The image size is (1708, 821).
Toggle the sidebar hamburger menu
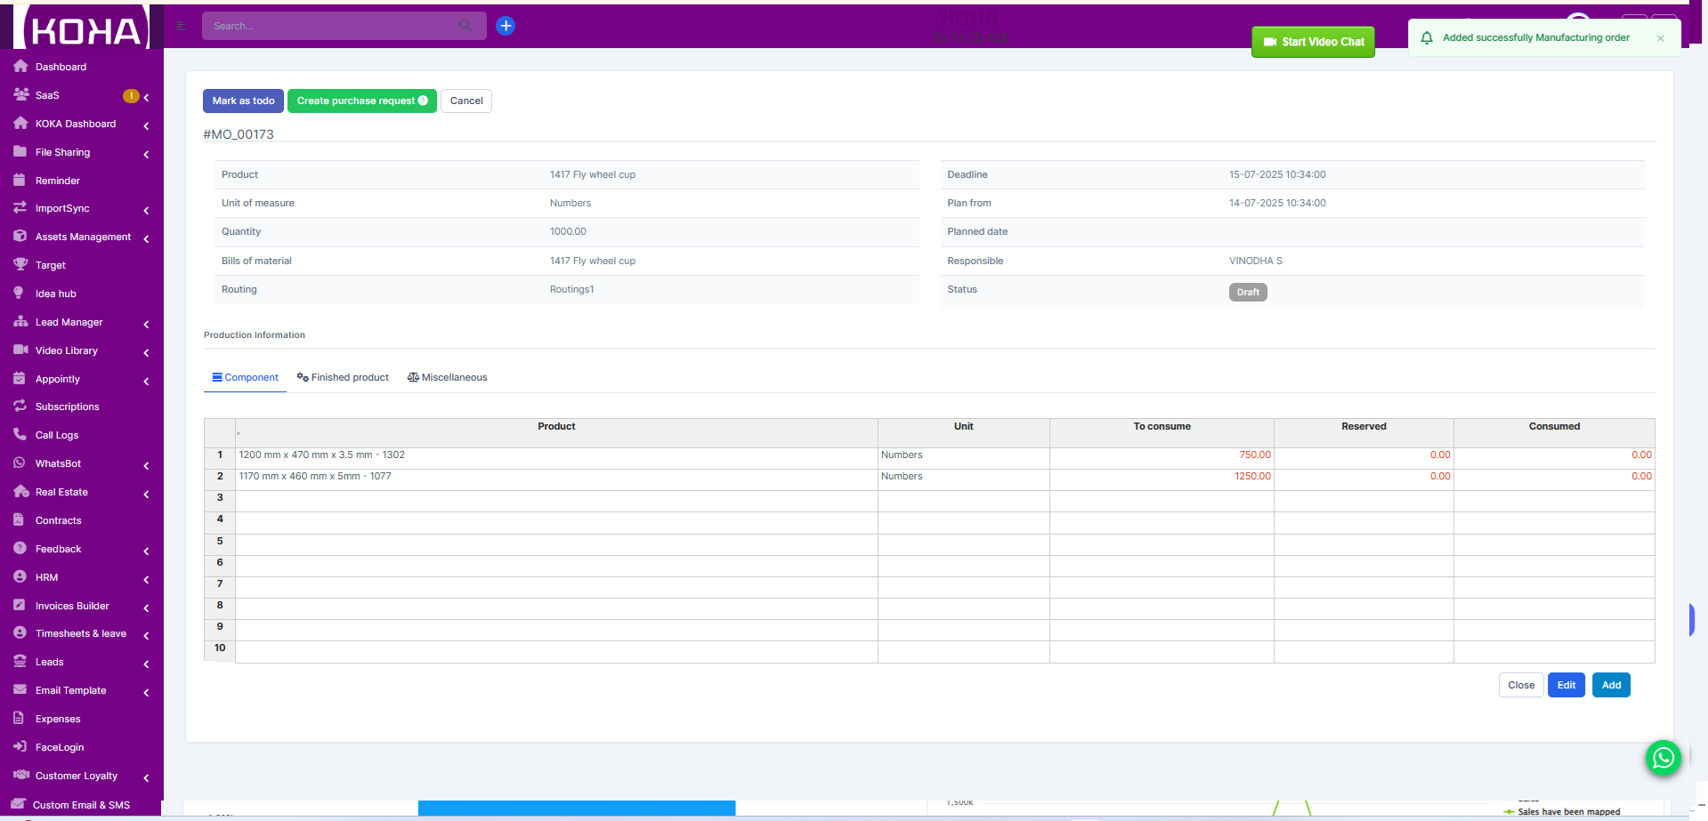(x=181, y=26)
